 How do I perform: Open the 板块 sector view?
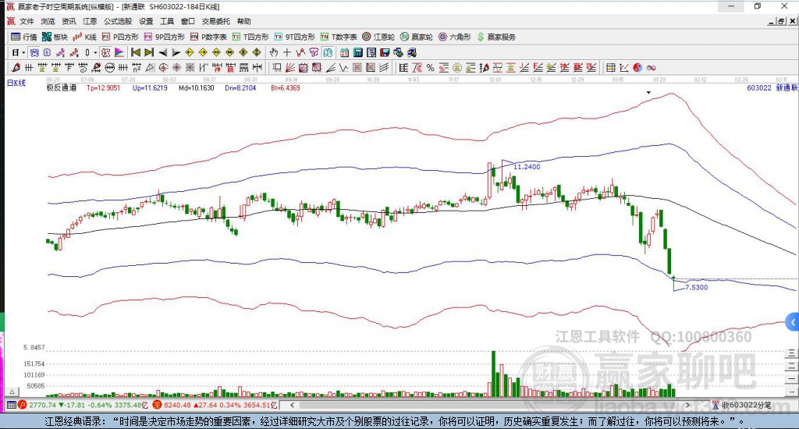[55, 37]
